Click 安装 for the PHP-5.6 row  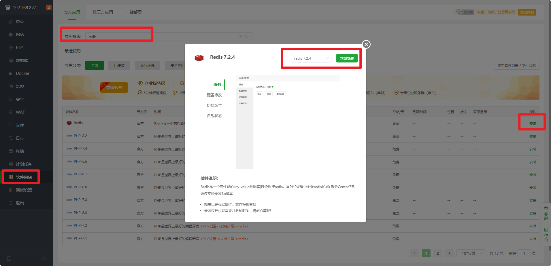coord(533,162)
